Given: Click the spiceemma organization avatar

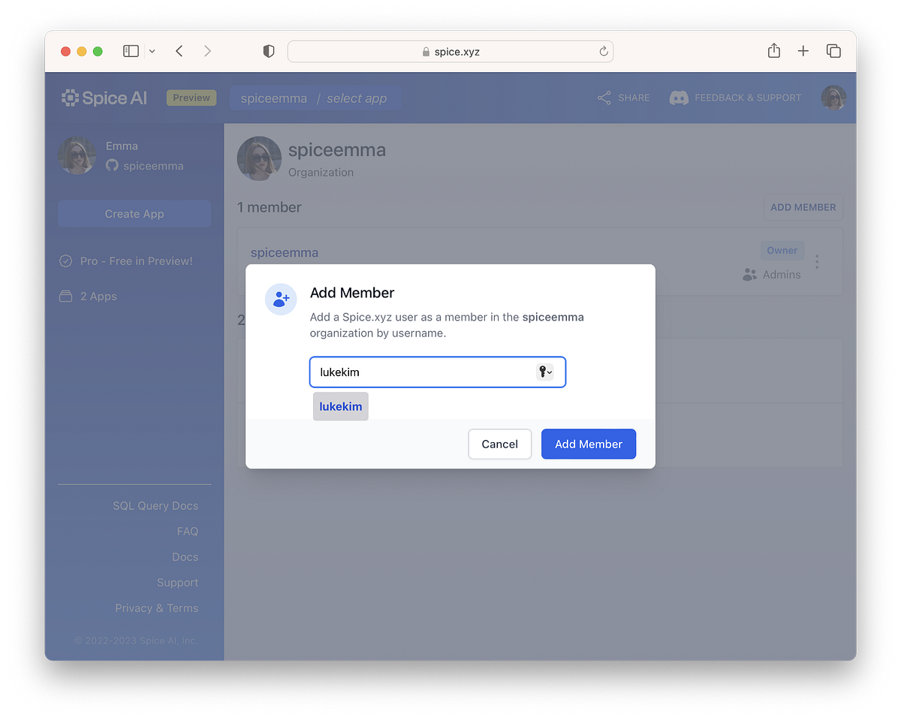Looking at the screenshot, I should [x=259, y=158].
